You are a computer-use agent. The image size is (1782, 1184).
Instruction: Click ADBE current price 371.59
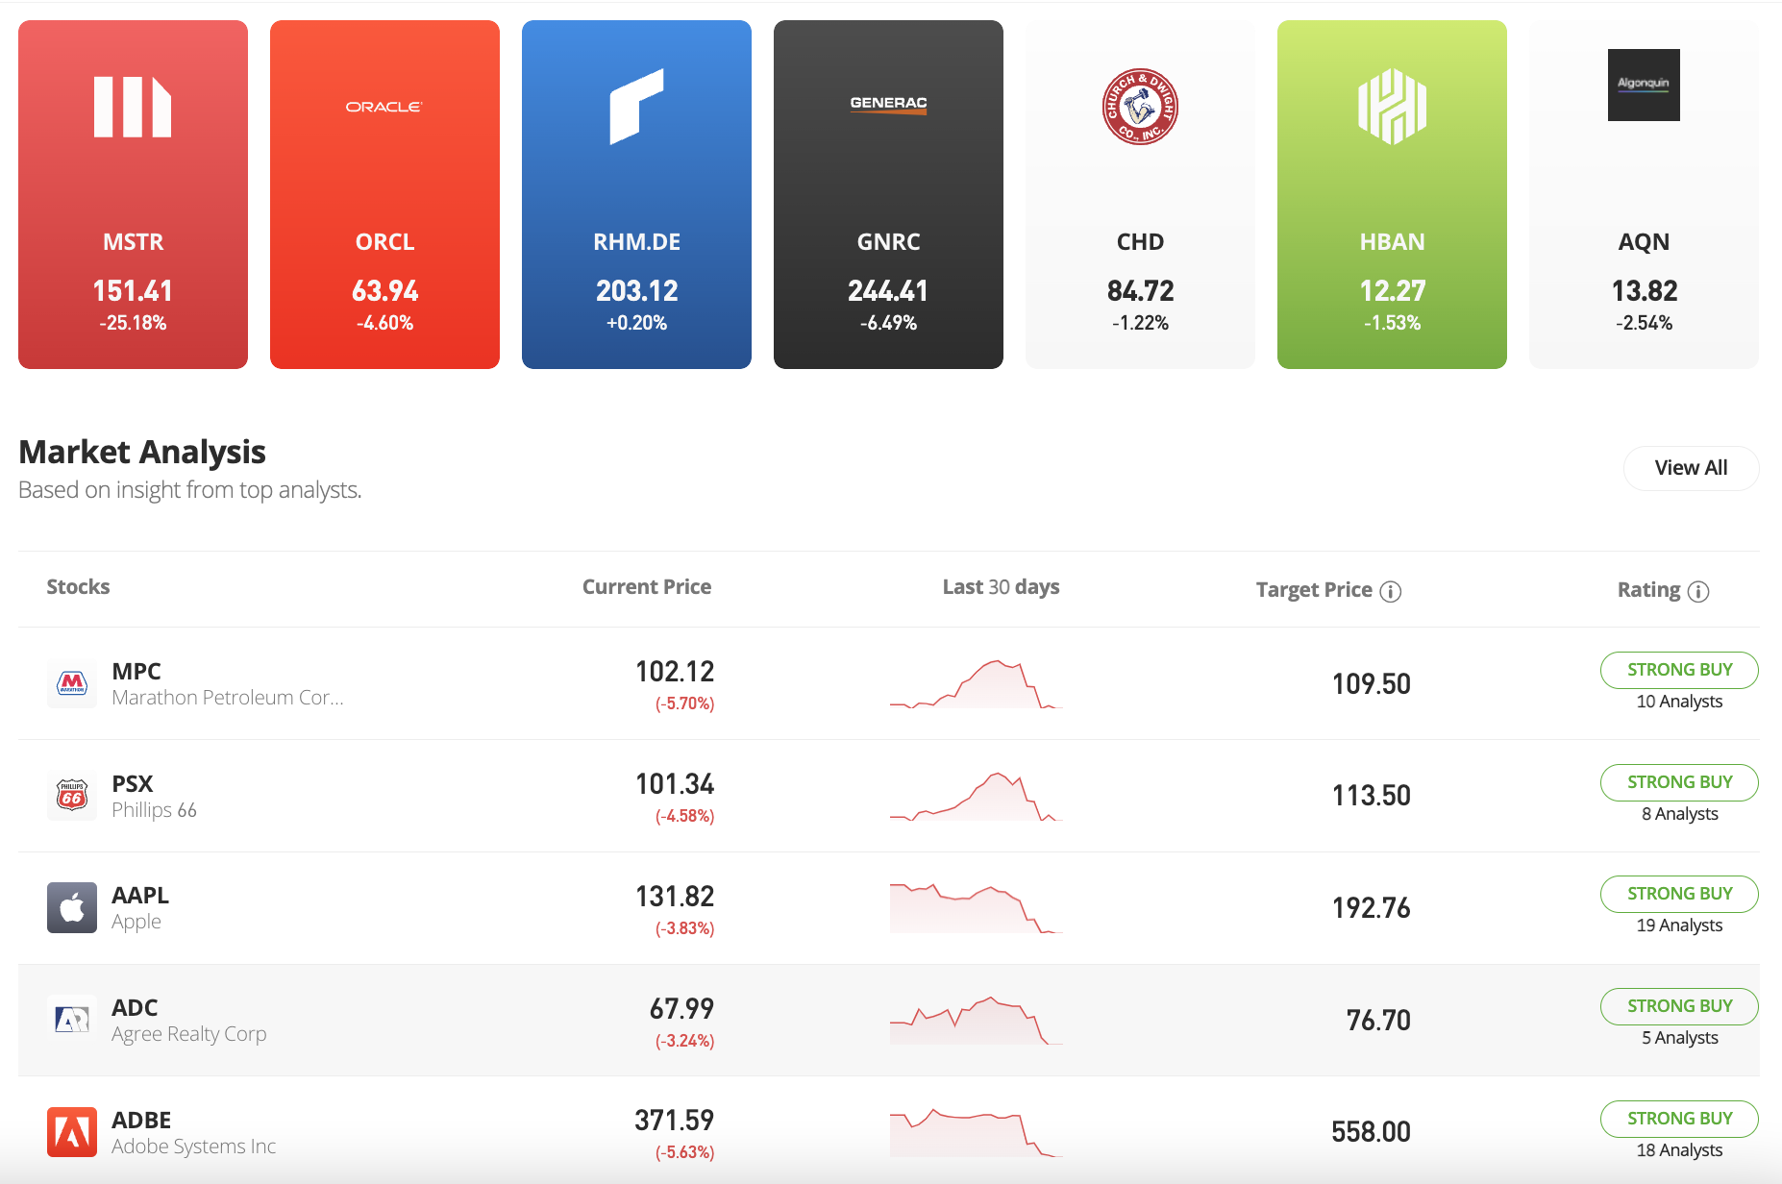pyautogui.click(x=674, y=1121)
